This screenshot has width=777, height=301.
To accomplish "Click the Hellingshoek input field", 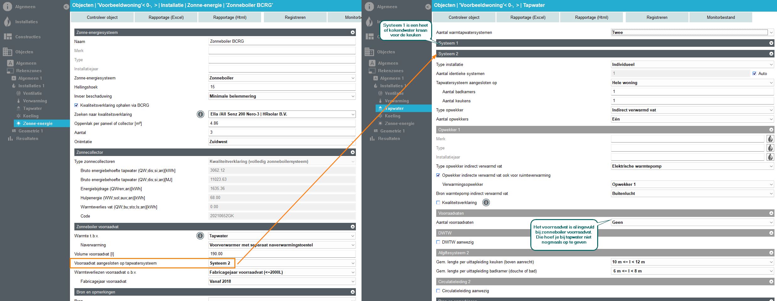I will click(281, 87).
